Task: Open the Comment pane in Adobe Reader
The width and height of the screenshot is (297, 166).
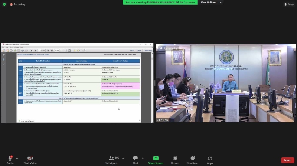Action: tap(148, 50)
